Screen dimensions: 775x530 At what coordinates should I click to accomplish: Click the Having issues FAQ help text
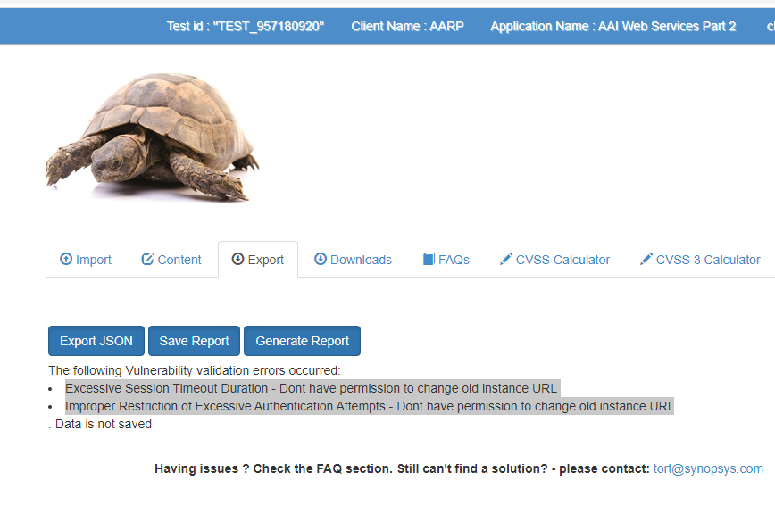coord(403,468)
